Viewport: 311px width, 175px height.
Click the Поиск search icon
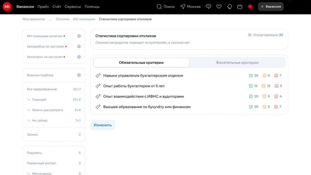[159, 7]
